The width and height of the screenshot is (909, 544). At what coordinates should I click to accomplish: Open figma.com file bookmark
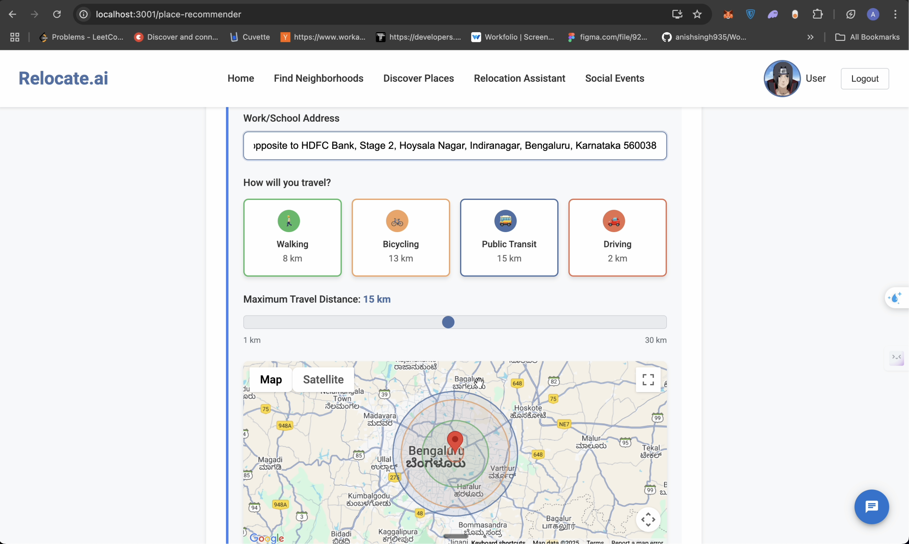pos(607,37)
